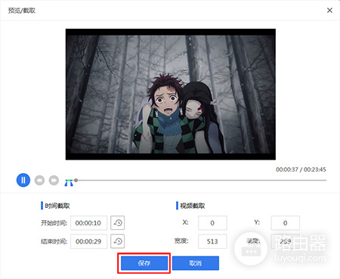Set 结束时间 to current position via clock icon

click(x=118, y=241)
